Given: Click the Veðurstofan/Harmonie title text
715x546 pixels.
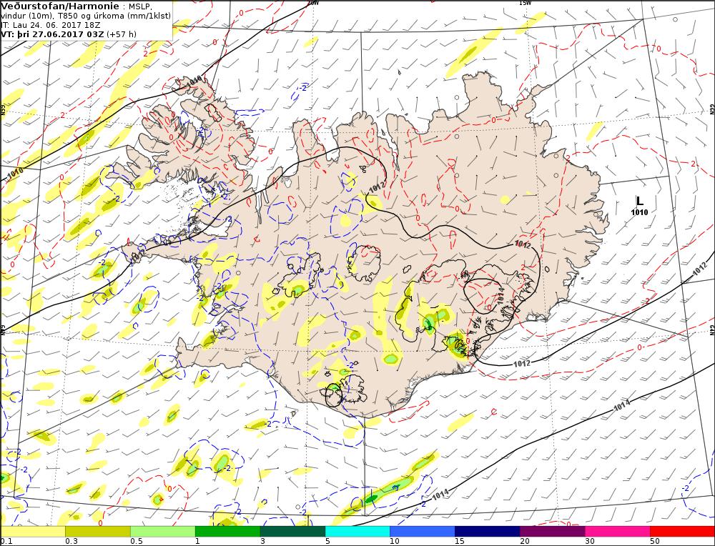Looking at the screenshot, I should point(60,6).
